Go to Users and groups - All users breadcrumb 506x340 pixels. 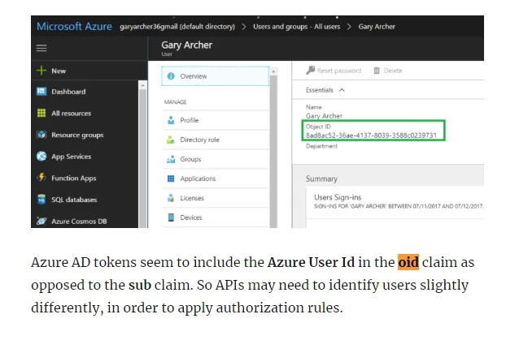(x=296, y=27)
